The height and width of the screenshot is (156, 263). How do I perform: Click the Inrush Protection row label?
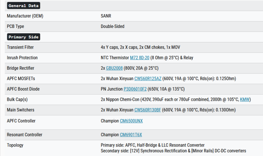point(22,58)
